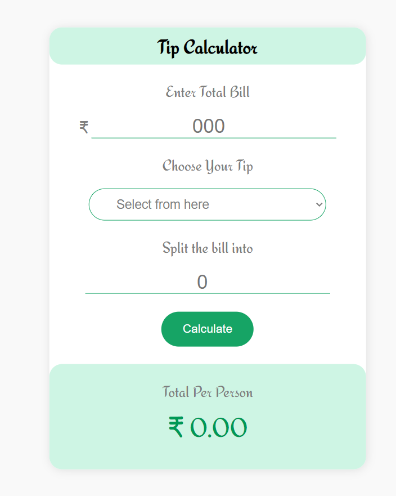The height and width of the screenshot is (496, 396).
Task: Click inside the rounded tip selector pill
Action: [169, 204]
